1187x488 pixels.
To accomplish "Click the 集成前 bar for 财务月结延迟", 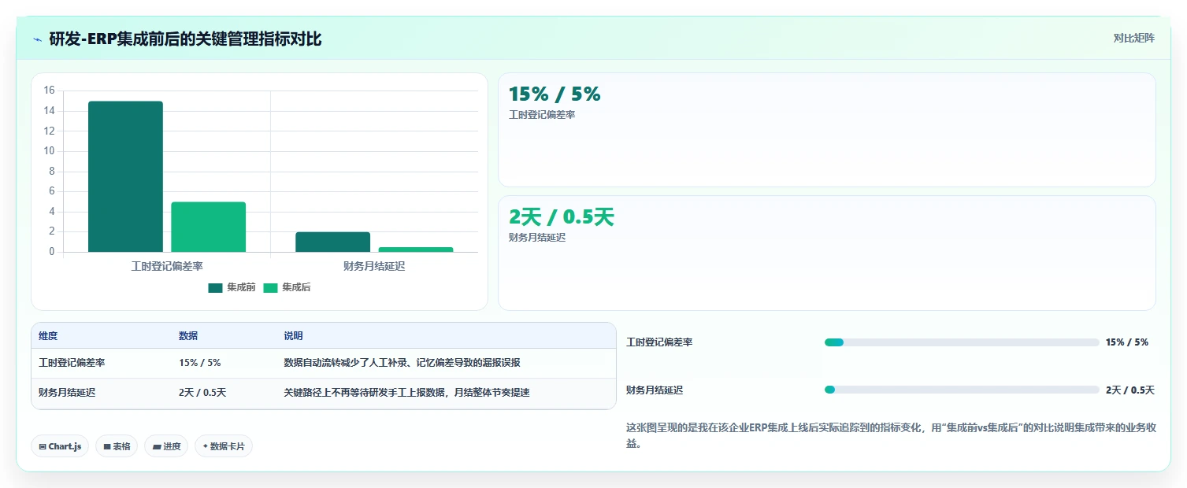I will pos(332,242).
